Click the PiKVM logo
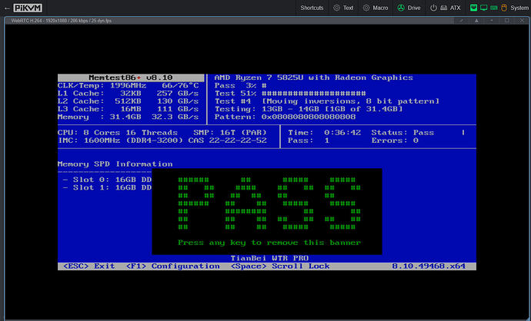 [28, 8]
